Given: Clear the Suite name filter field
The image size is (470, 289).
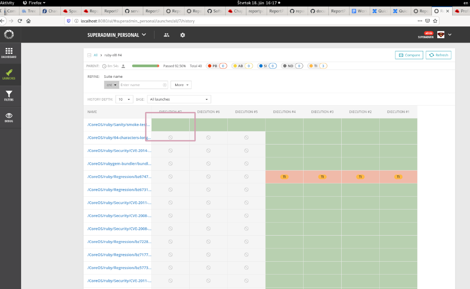Looking at the screenshot, I should (164, 84).
